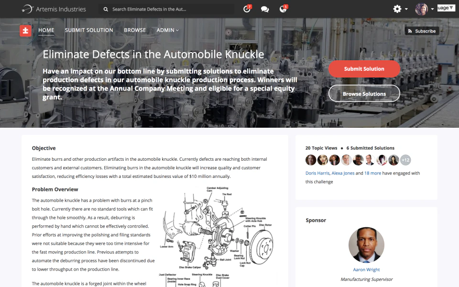The image size is (459, 287).
Task: Open the BROWSE tab
Action: click(x=135, y=30)
